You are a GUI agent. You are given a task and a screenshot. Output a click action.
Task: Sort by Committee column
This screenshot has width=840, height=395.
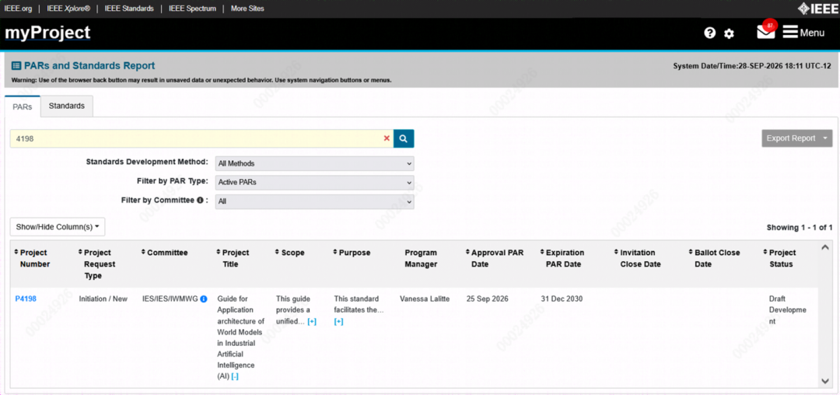coord(164,253)
